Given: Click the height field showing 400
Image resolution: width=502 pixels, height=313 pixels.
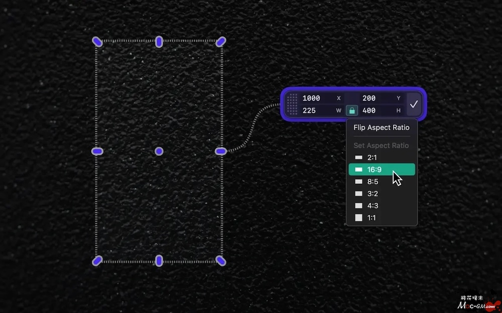Looking at the screenshot, I should (x=374, y=110).
